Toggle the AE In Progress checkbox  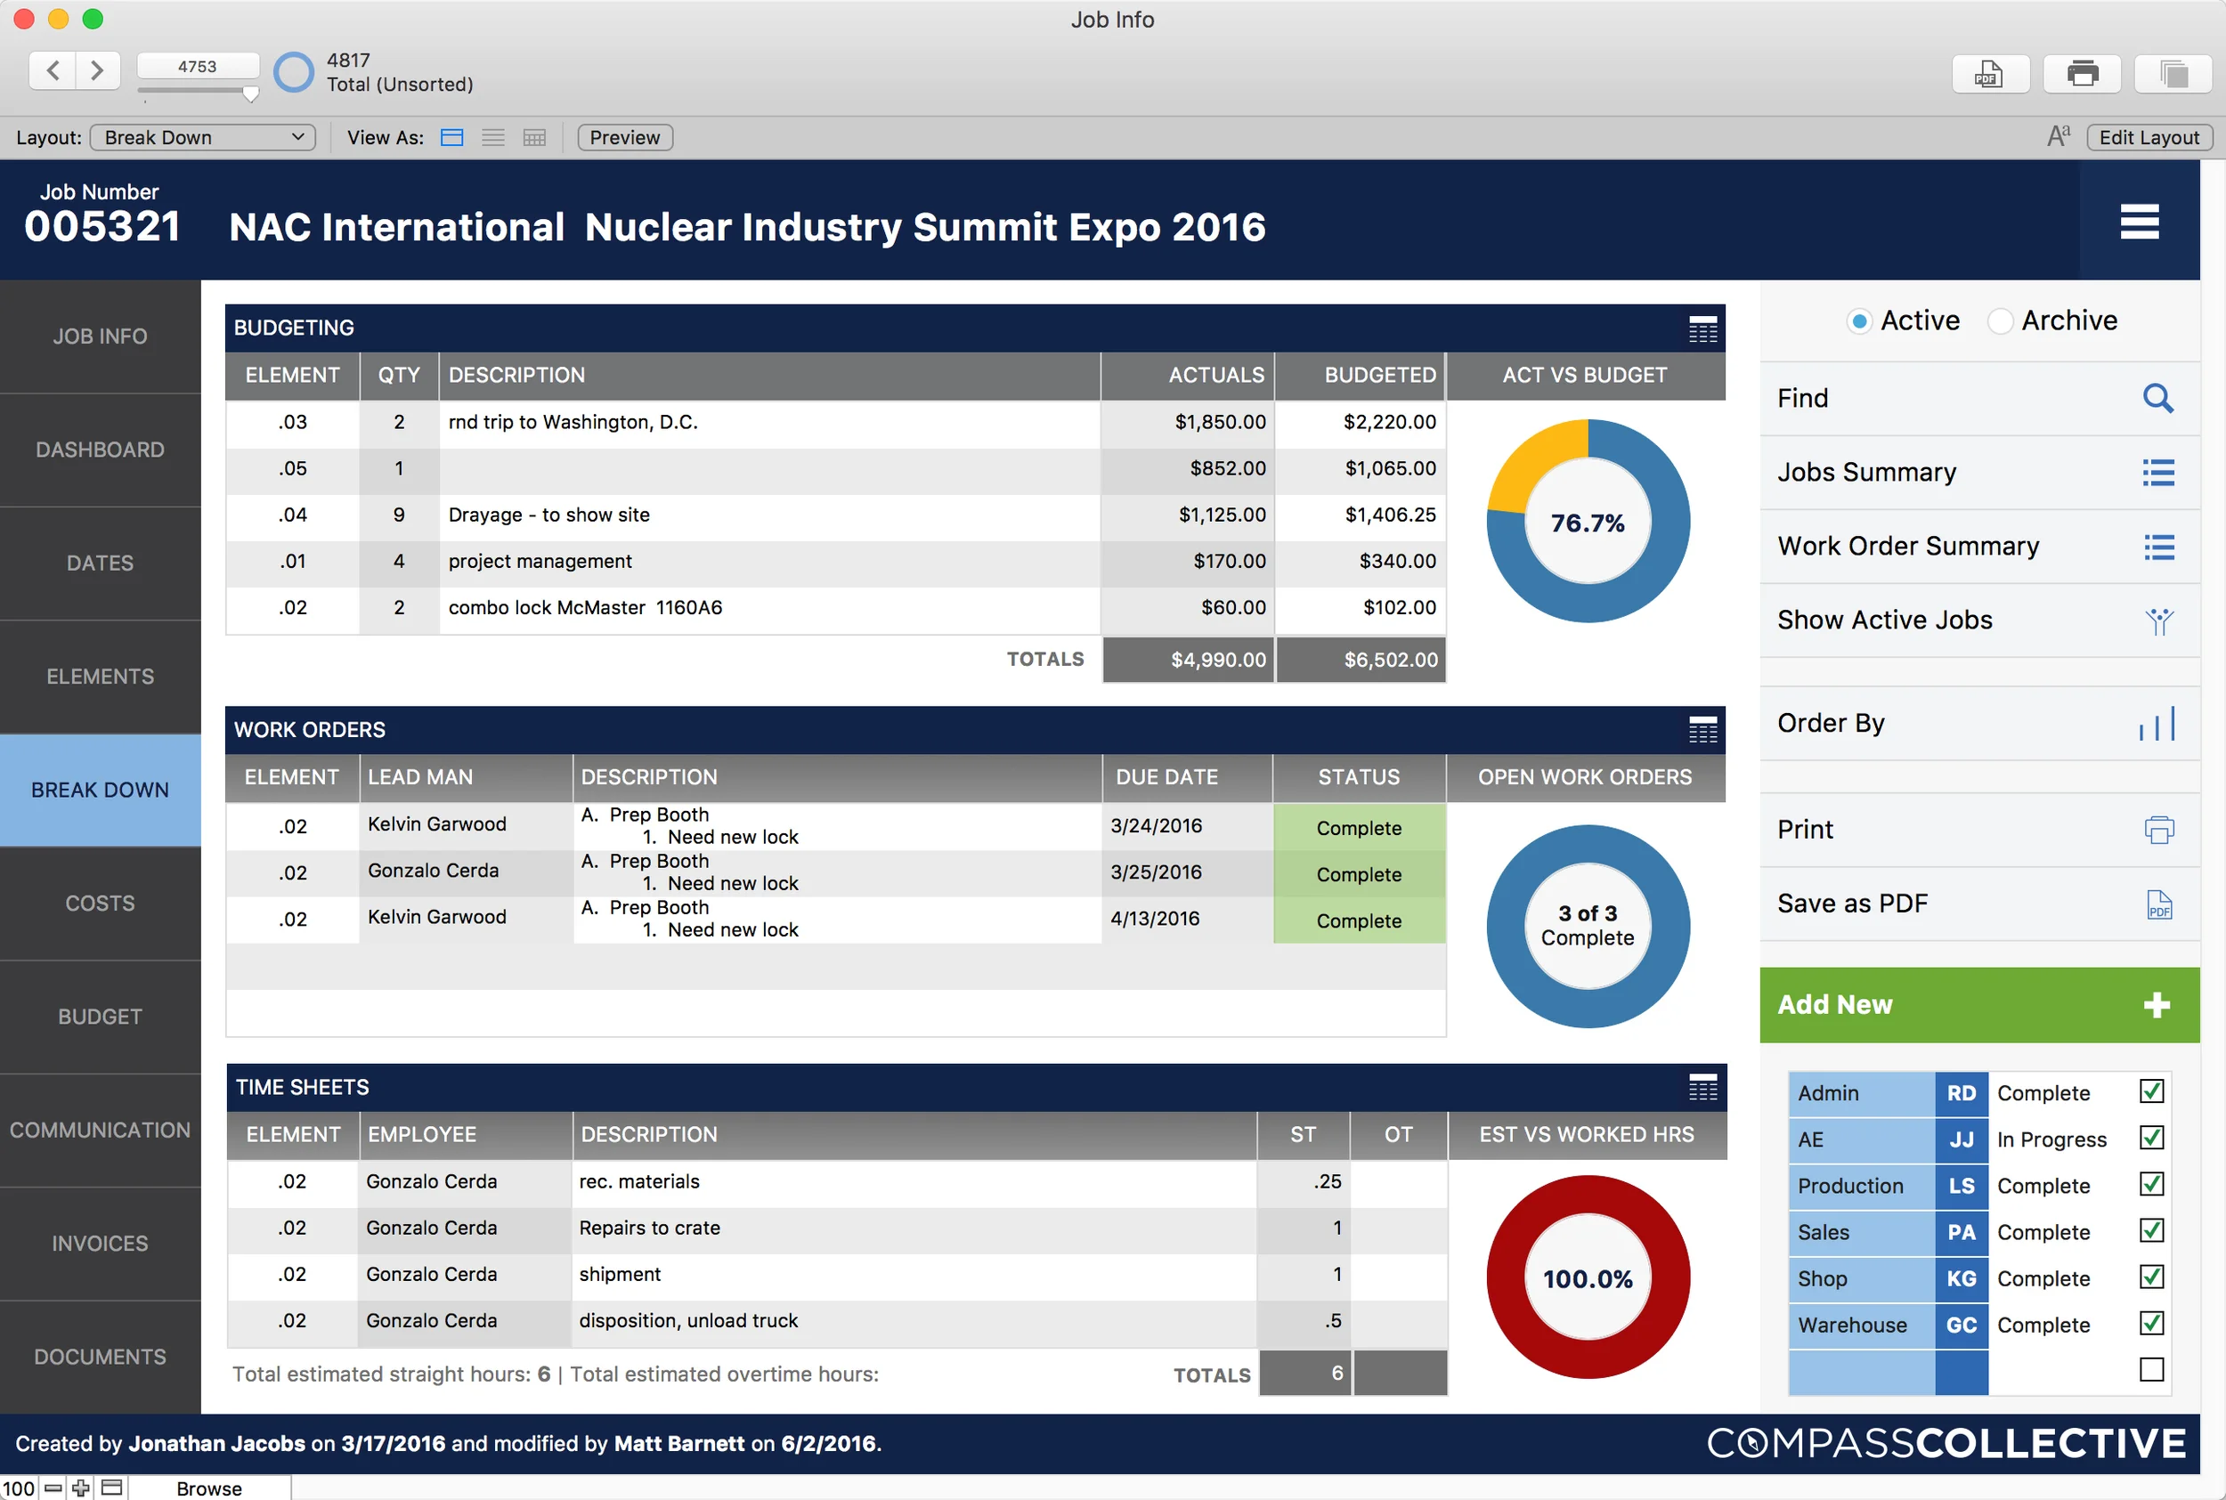[2151, 1138]
